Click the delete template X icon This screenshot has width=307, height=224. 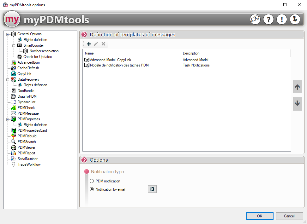pyautogui.click(x=103, y=44)
